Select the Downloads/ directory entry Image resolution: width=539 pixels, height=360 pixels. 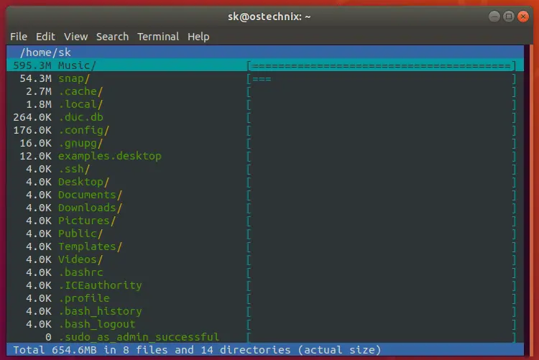pos(90,208)
